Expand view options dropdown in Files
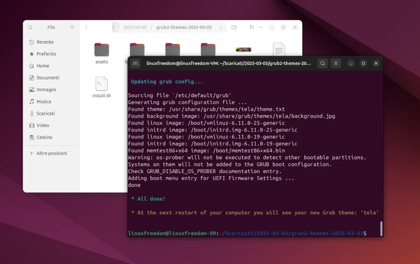Image resolution: width=420 pixels, height=264 pixels. [x=260, y=27]
